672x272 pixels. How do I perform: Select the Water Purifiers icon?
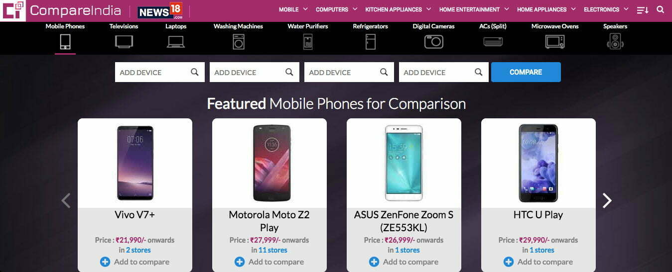coord(308,41)
